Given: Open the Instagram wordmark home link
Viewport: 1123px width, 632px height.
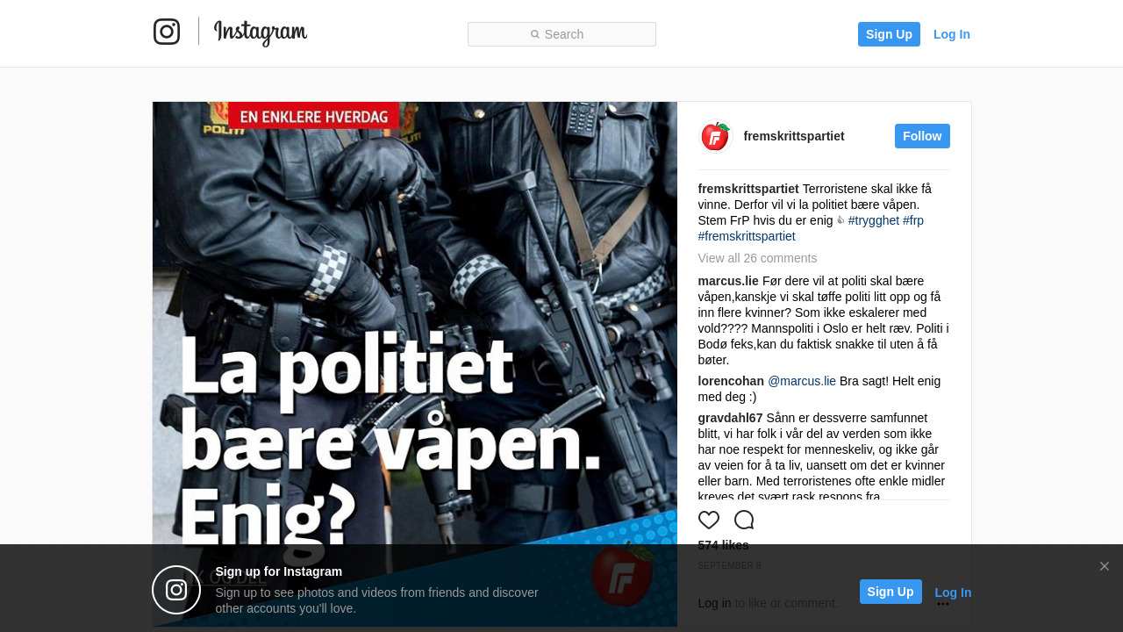Looking at the screenshot, I should coord(261,32).
